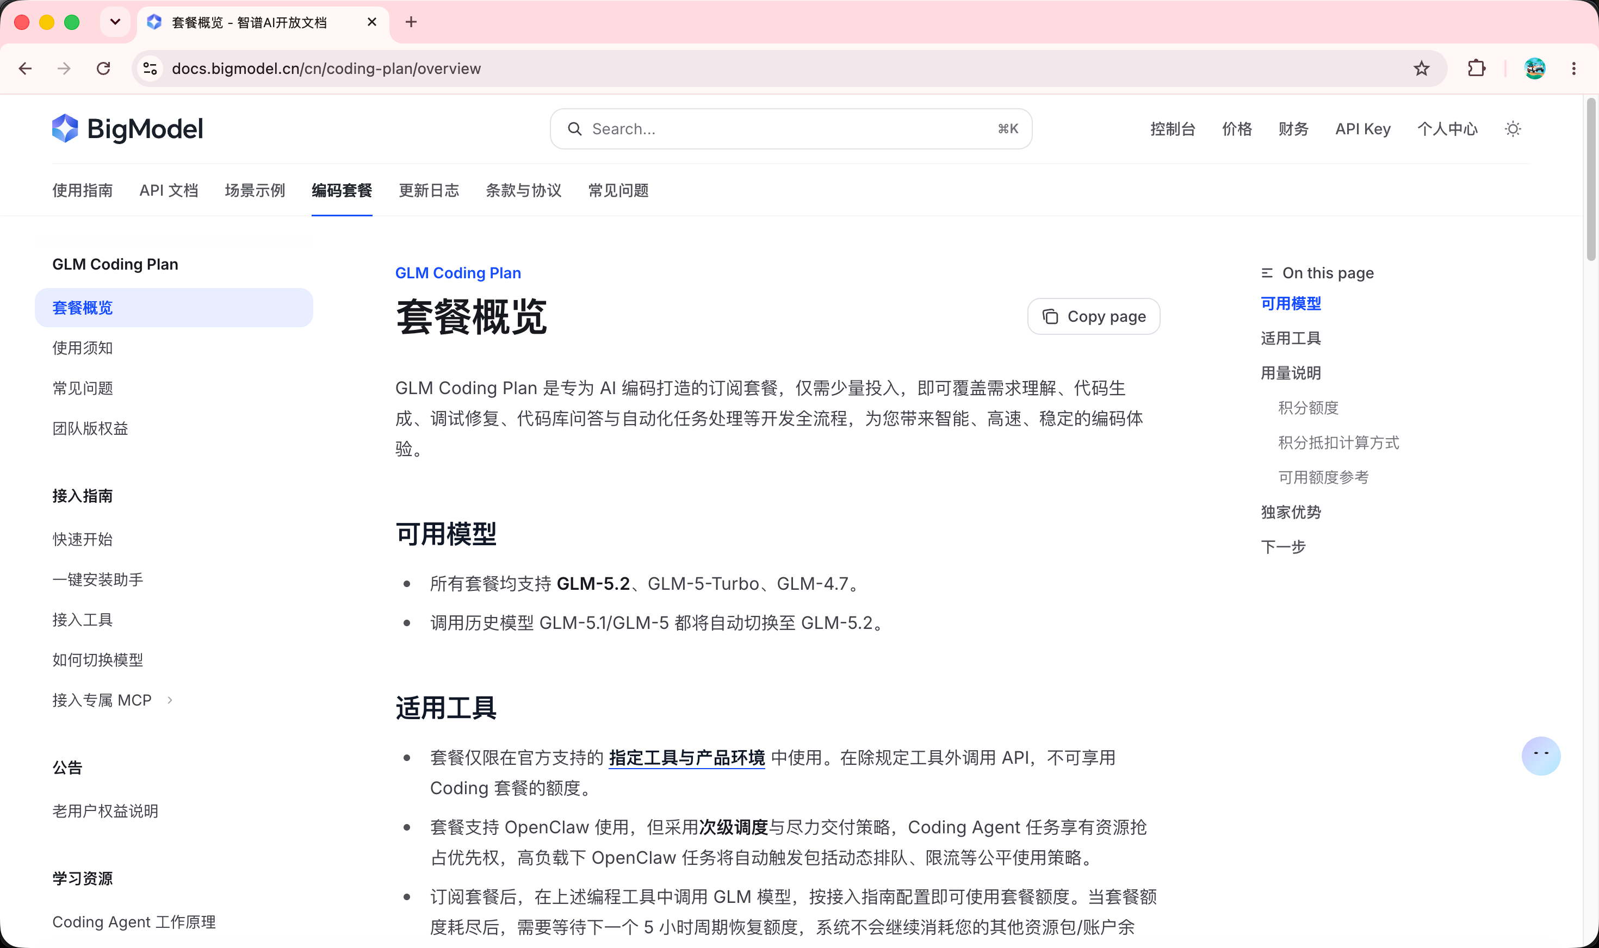Open the floating chat assistant bubble
1599x948 pixels.
pos(1541,756)
